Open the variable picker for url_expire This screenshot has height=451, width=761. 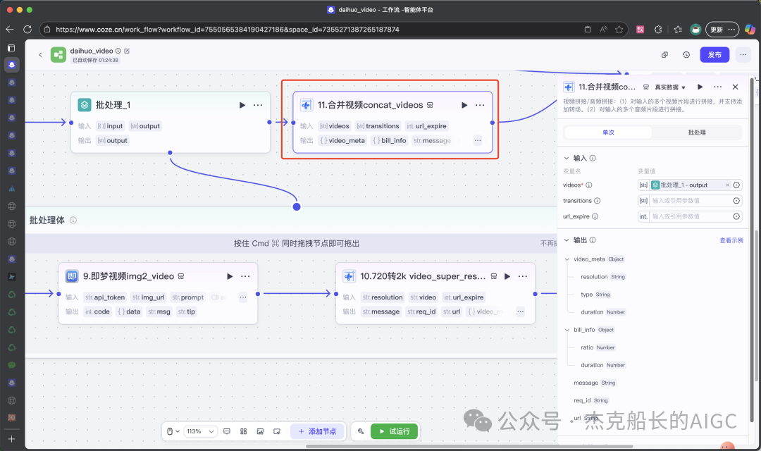point(736,216)
